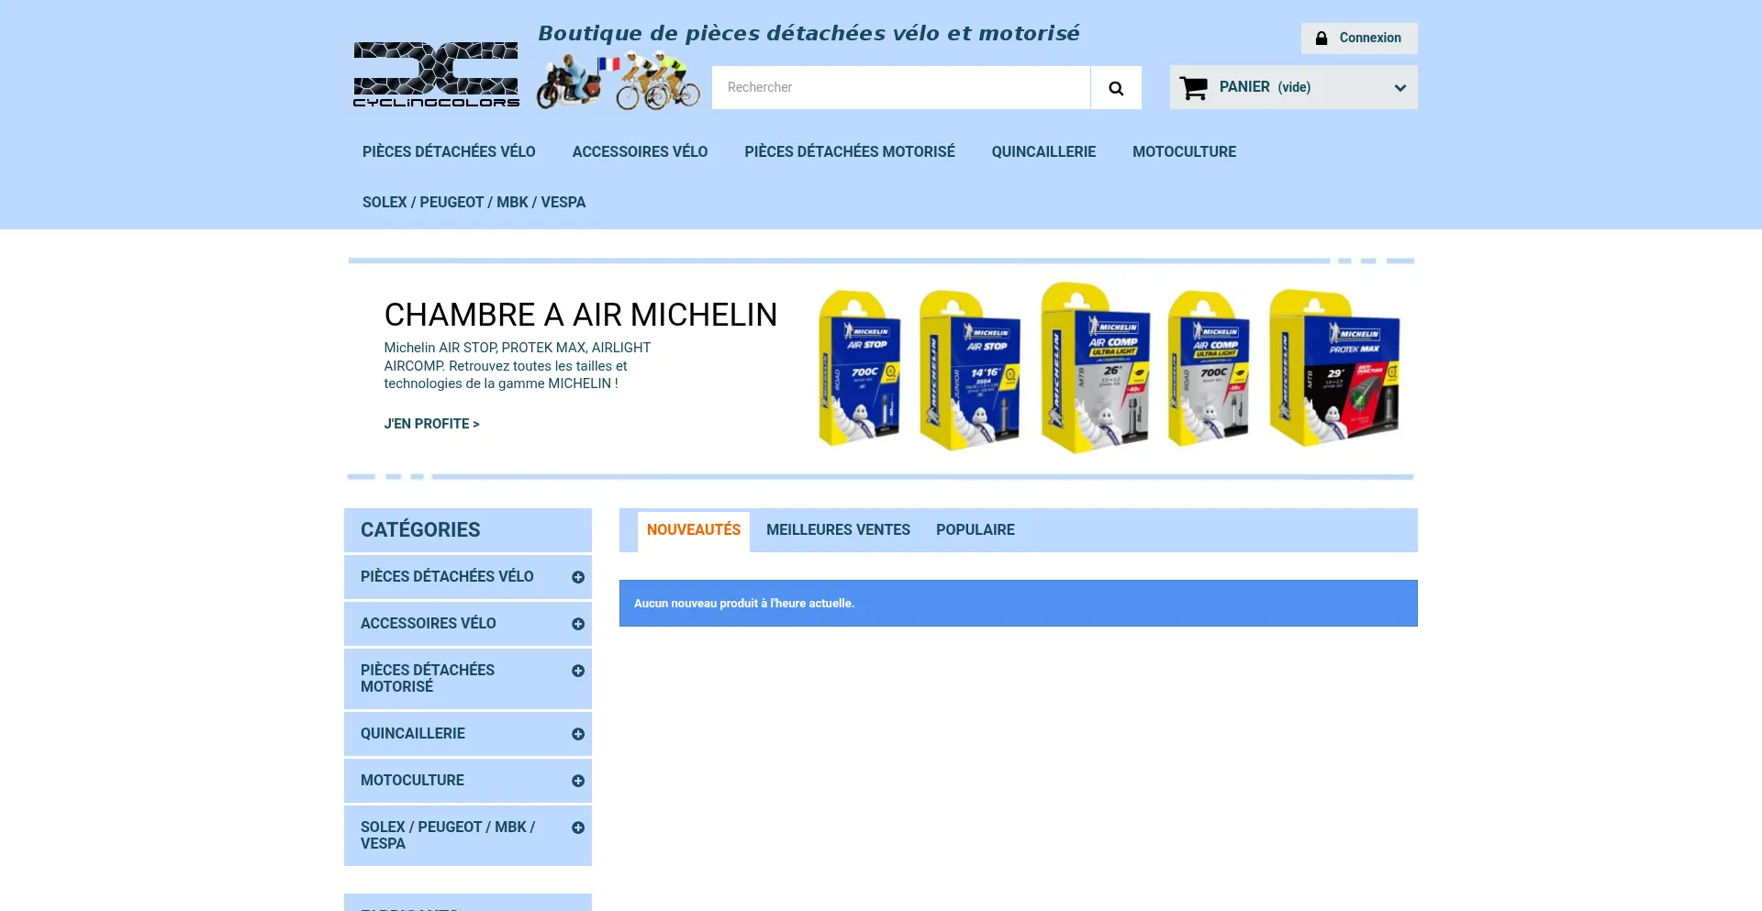The image size is (1762, 911).
Task: Open Accessoires vélo in the top menu
Action: [x=640, y=152]
